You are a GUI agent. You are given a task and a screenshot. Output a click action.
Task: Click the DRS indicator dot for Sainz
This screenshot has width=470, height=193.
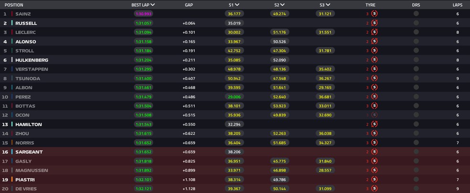[x=416, y=13]
